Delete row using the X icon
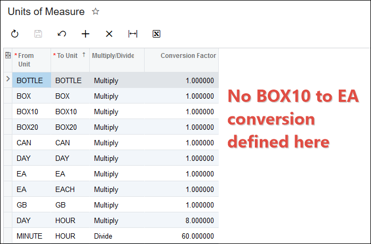This screenshot has height=244, width=371. [109, 34]
